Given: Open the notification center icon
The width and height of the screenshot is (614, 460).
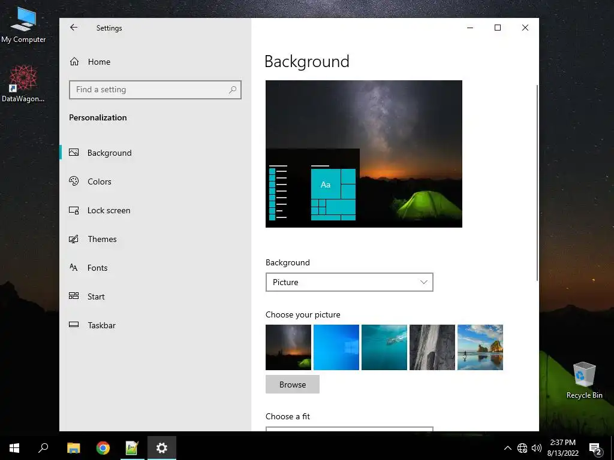Looking at the screenshot, I should pos(595,449).
